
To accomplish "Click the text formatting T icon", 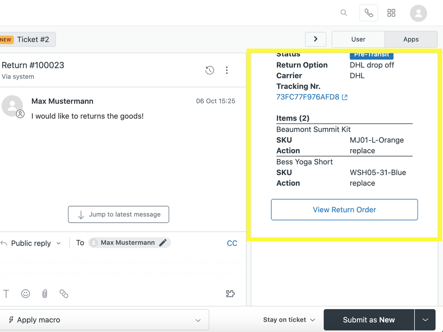I will click(6, 294).
